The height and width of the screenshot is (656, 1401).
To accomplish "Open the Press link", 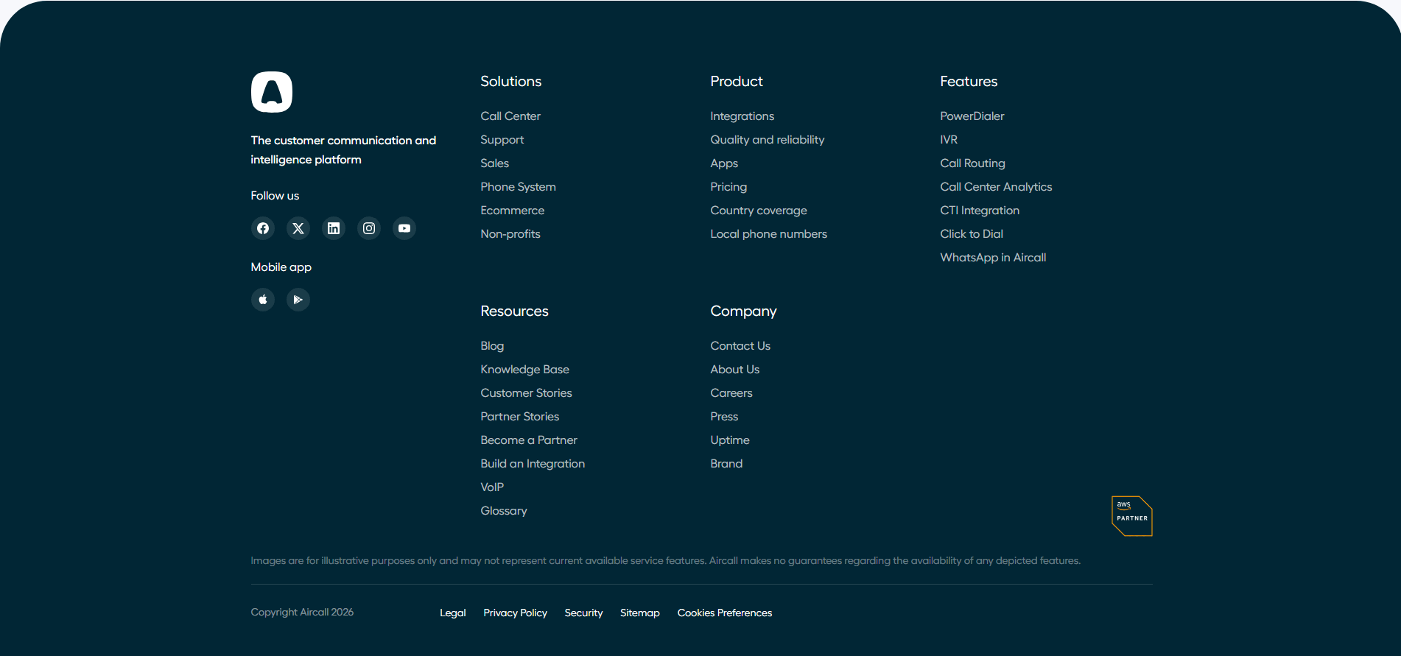I will [724, 417].
